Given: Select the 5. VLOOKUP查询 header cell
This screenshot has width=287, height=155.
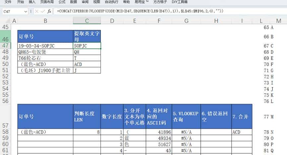Looking at the screenshot, I should click(186, 117).
